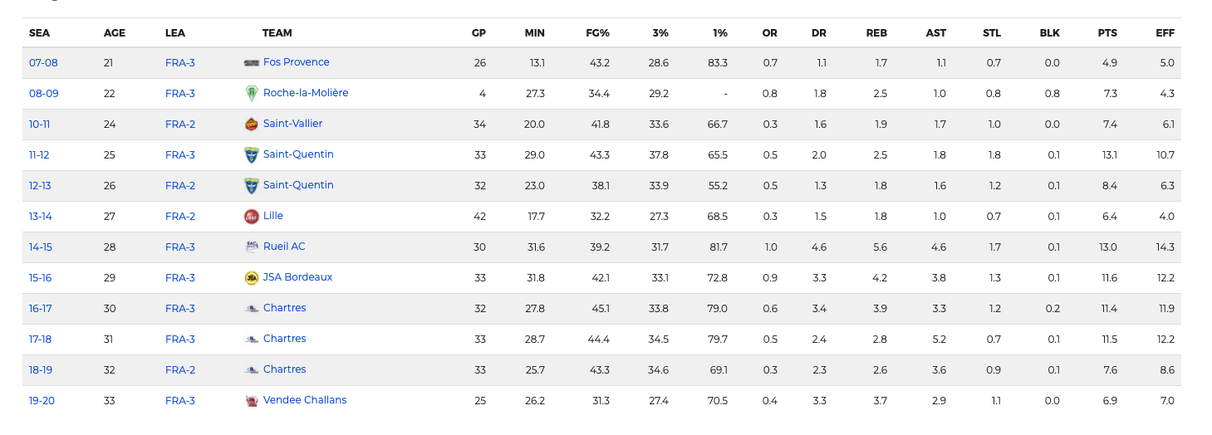Open the FRA-2 league link for 10-11
The width and height of the screenshot is (1212, 435).
pos(180,125)
